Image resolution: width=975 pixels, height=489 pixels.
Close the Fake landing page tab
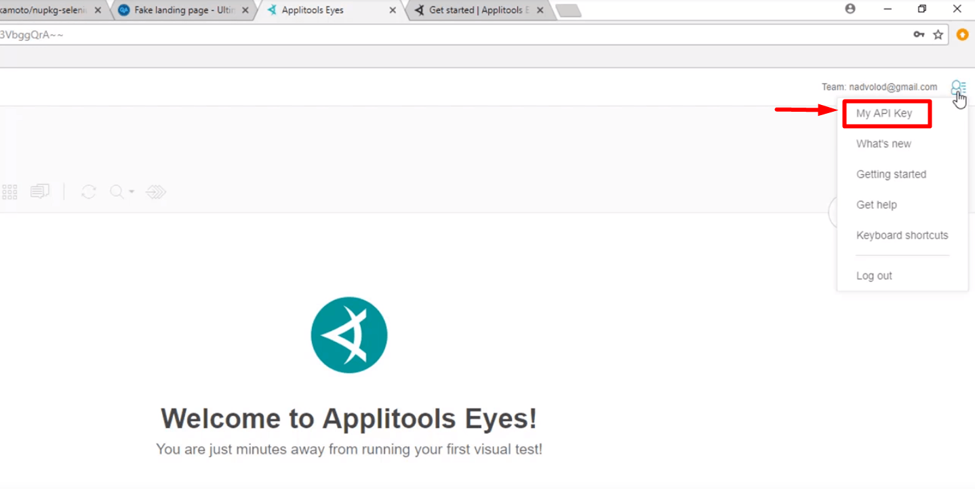(x=245, y=10)
